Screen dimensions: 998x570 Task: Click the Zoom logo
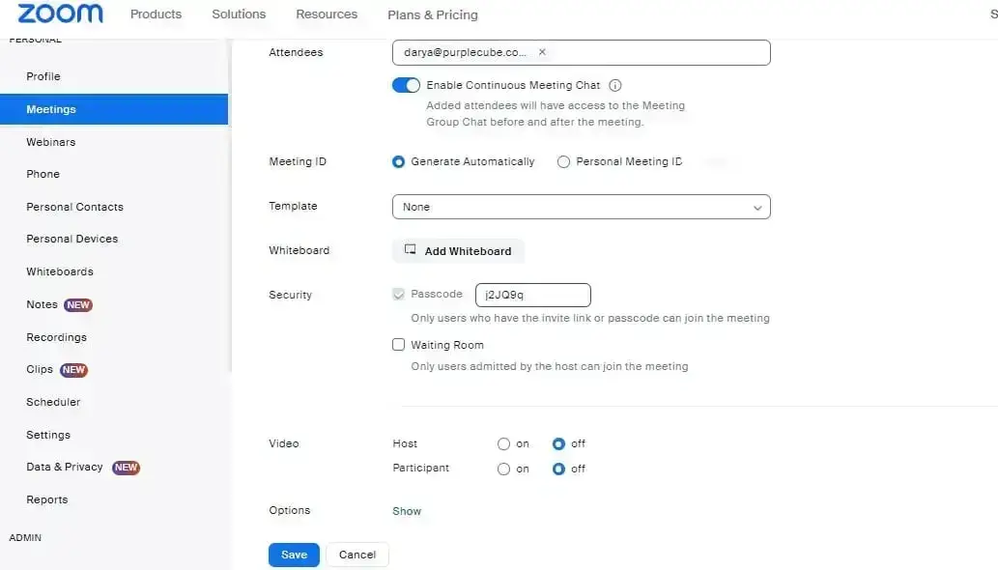(60, 14)
